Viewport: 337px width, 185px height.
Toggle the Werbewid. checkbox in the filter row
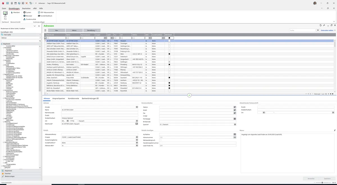(169, 38)
